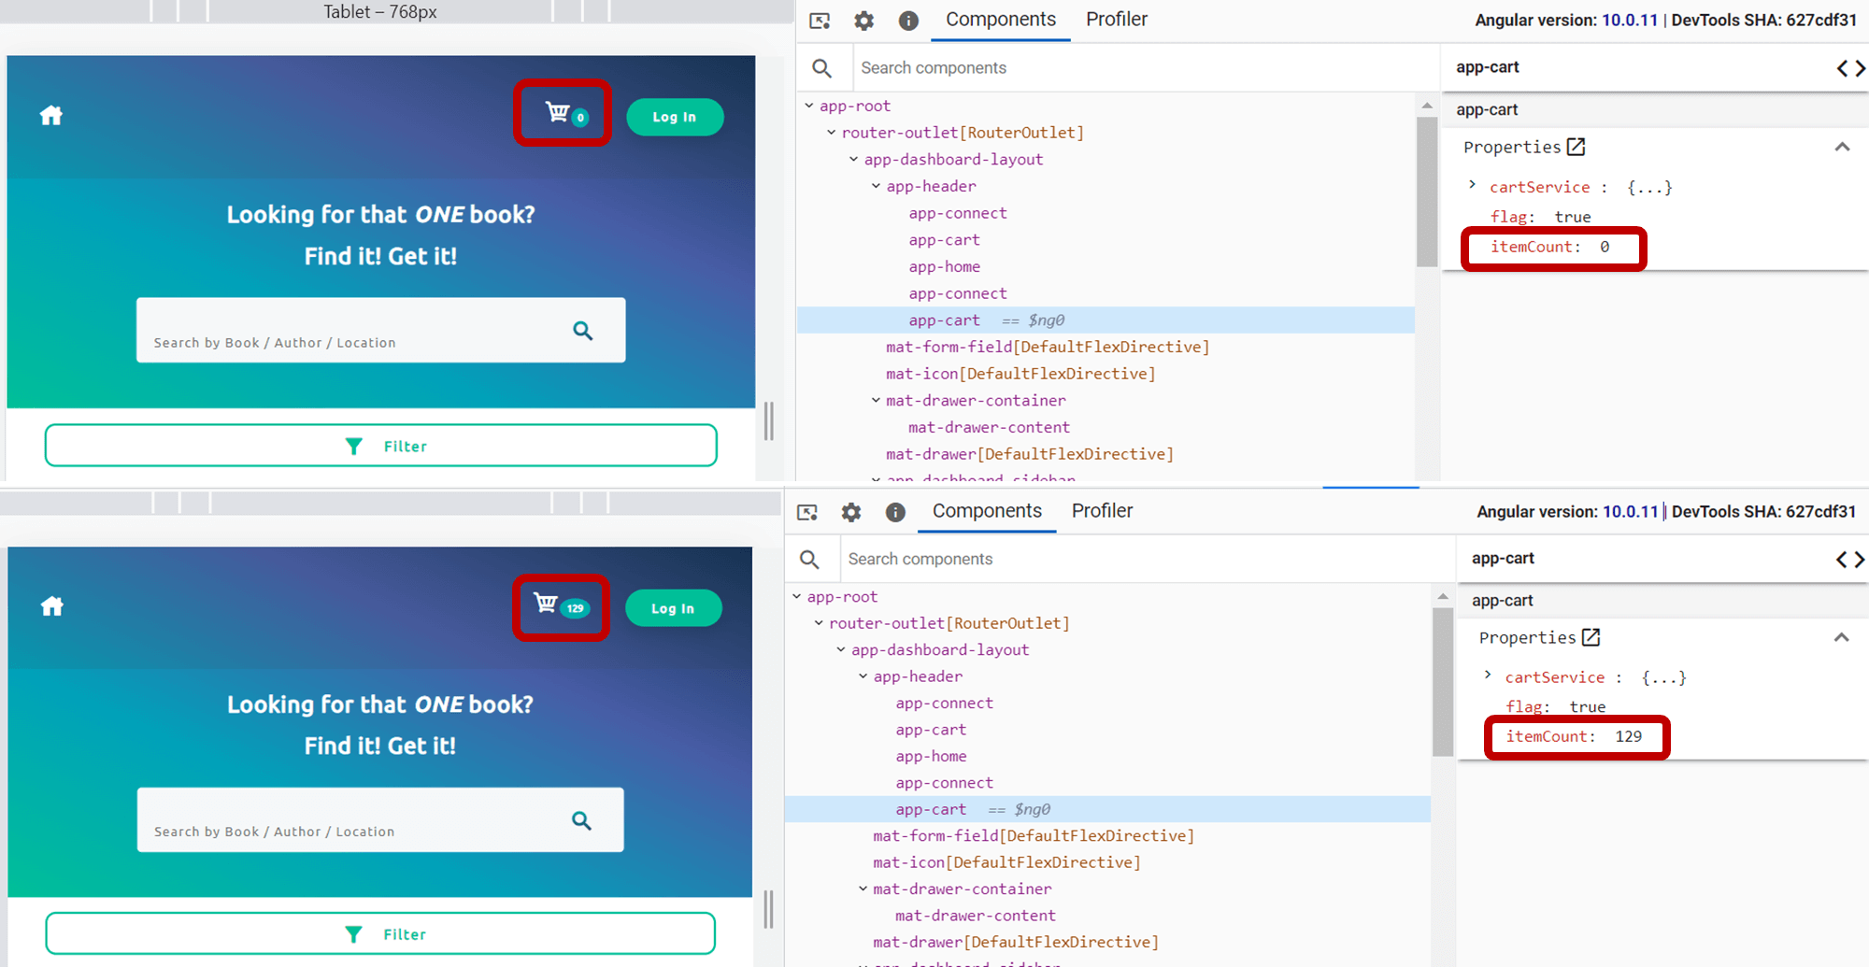The height and width of the screenshot is (967, 1869).
Task: Click the open-in-new icon beside top Properties
Action: tap(1576, 147)
